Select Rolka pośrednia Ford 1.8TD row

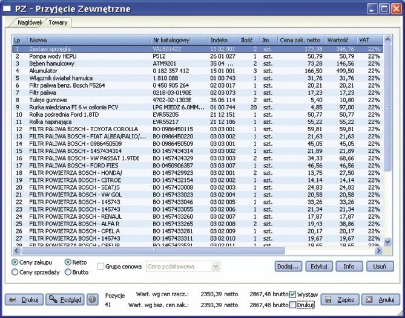click(x=197, y=114)
